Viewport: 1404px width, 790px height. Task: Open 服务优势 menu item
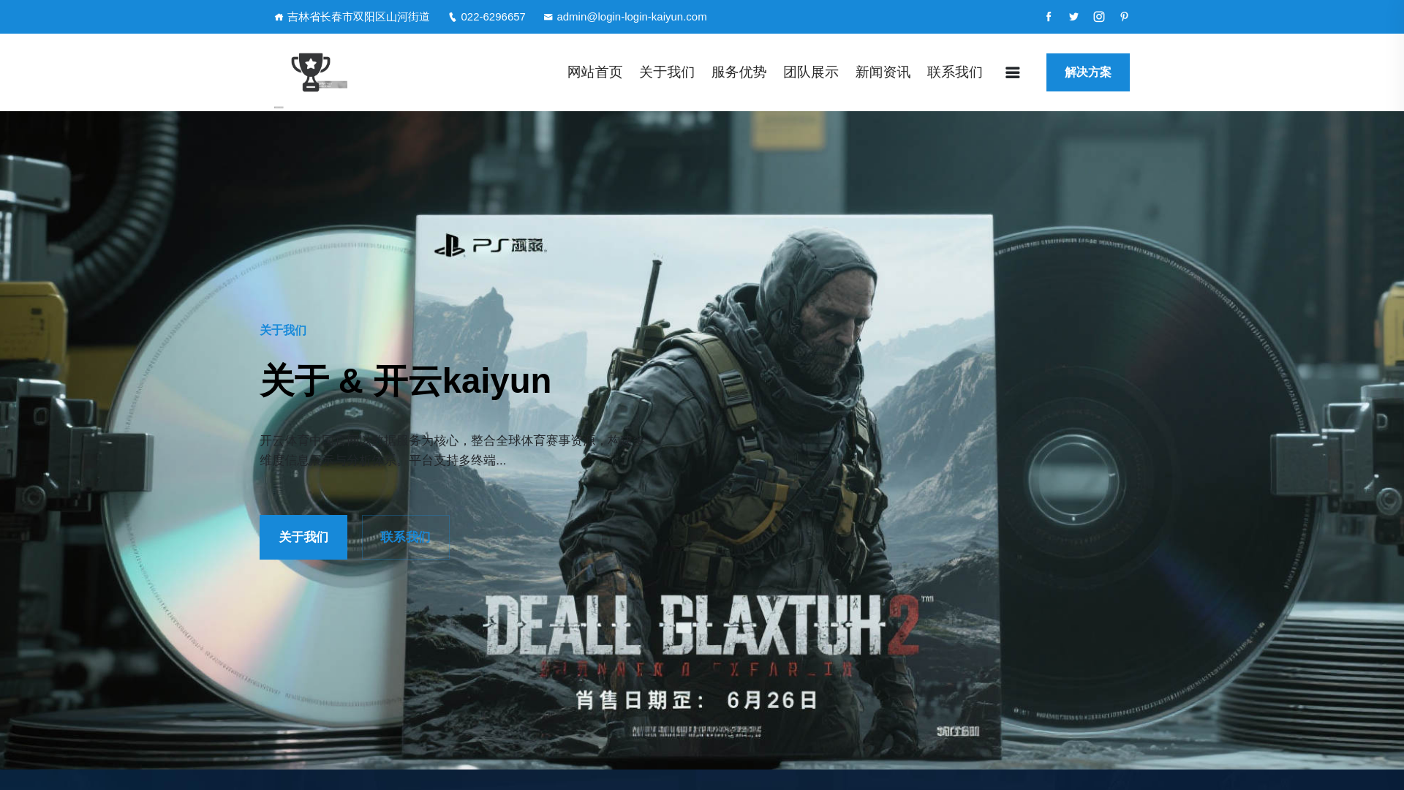click(739, 72)
